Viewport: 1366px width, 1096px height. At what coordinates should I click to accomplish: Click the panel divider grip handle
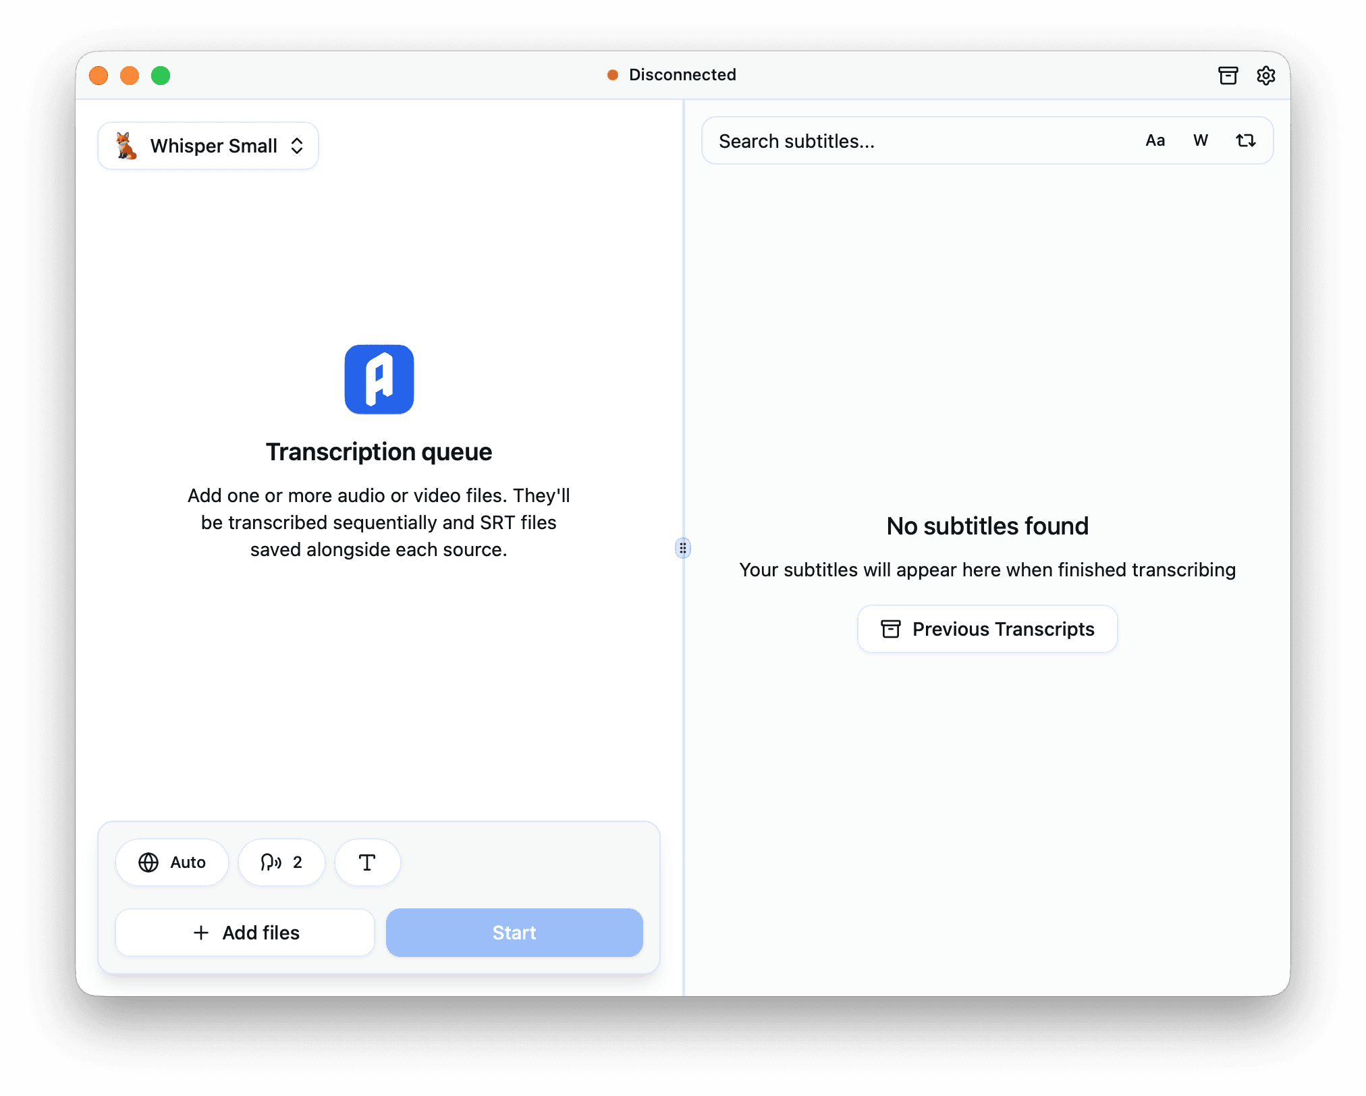click(683, 548)
